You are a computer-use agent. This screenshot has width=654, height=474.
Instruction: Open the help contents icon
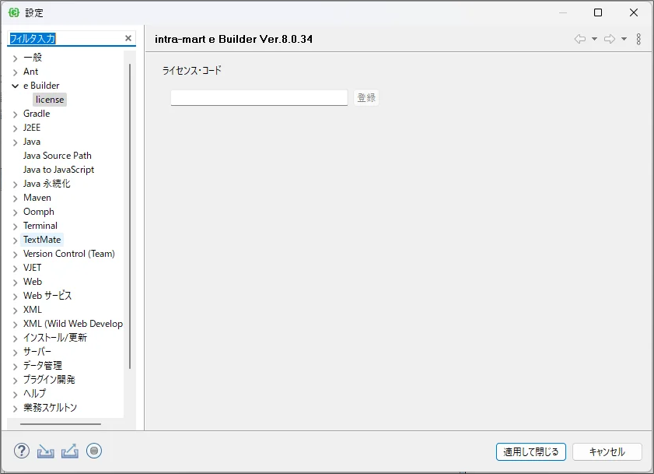tap(22, 451)
